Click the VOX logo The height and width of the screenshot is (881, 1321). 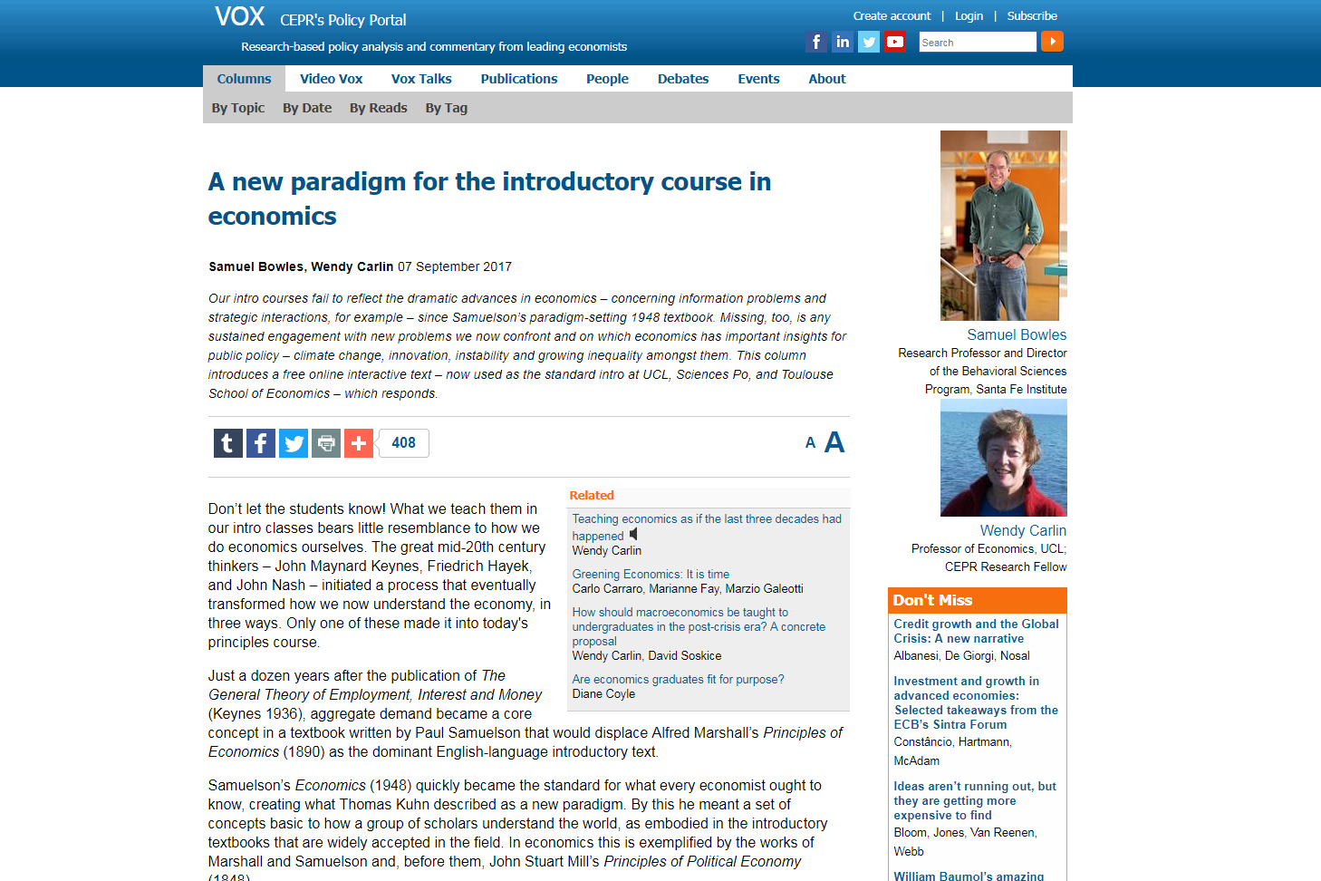click(x=240, y=16)
